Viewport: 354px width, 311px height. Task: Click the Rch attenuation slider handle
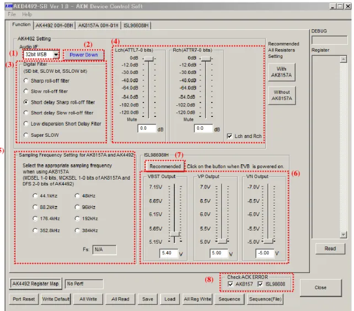click(x=206, y=58)
